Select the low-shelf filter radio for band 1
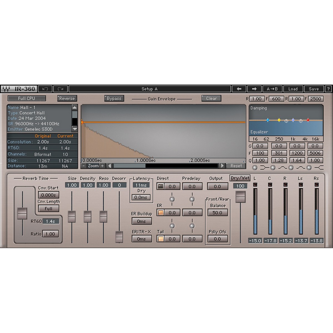The height and width of the screenshot is (333, 333). click(x=255, y=167)
